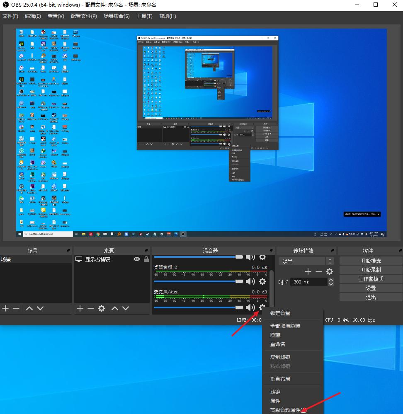Mute the channel above 桌面音频 2

250,257
